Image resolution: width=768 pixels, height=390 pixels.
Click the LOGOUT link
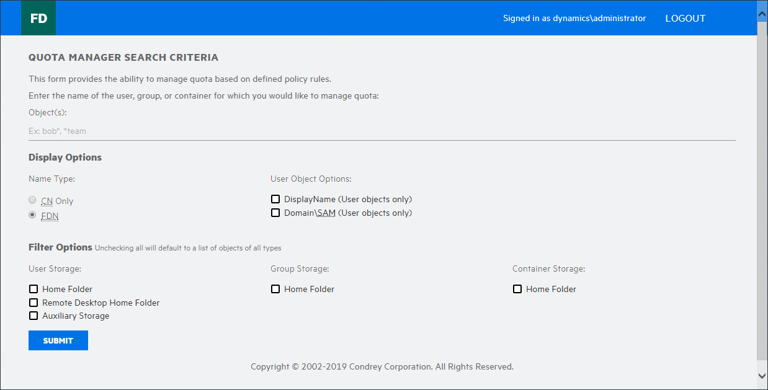[685, 19]
